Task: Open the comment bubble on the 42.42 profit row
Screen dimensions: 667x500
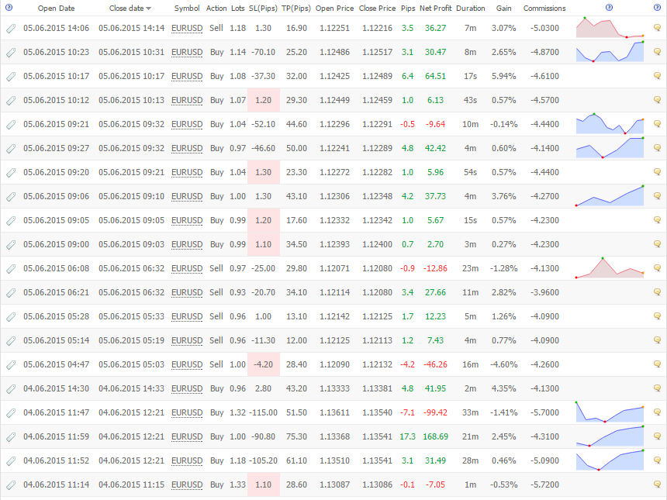Action: (x=657, y=148)
